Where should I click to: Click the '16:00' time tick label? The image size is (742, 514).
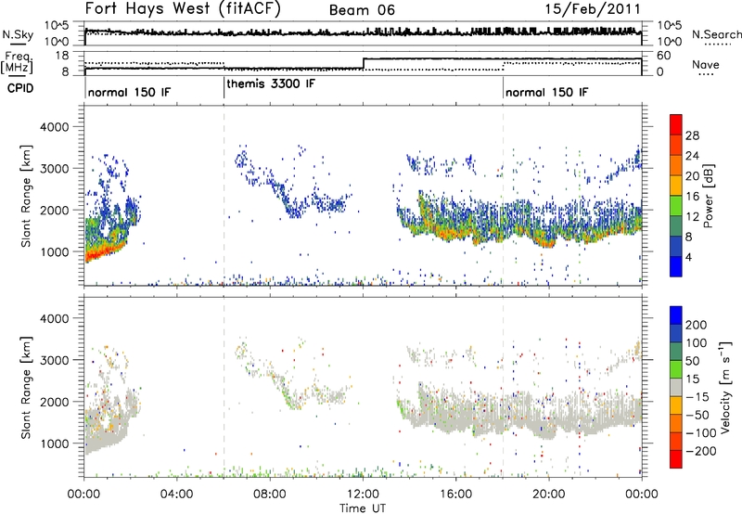pyautogui.click(x=455, y=495)
